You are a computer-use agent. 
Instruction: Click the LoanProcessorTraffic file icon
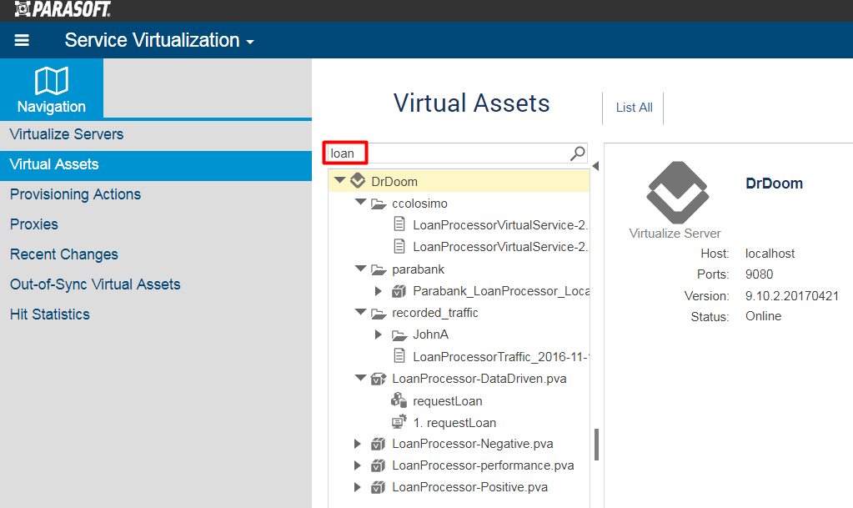coord(399,356)
